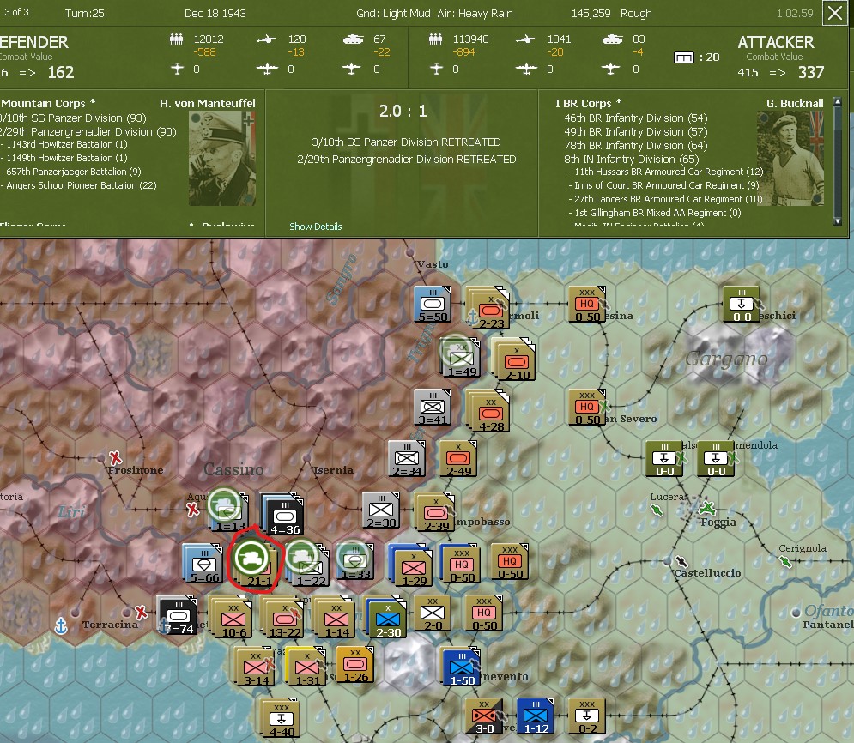Select the 3=41 infantry counter
Image resolution: width=854 pixels, height=743 pixels.
tap(433, 408)
